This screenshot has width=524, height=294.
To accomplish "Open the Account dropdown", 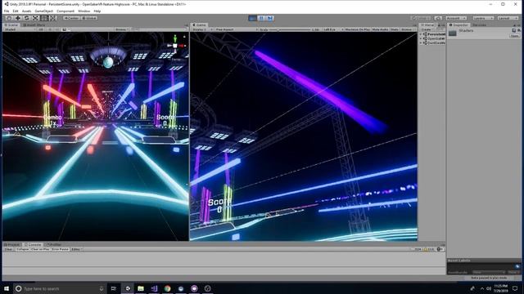I will pos(456,18).
